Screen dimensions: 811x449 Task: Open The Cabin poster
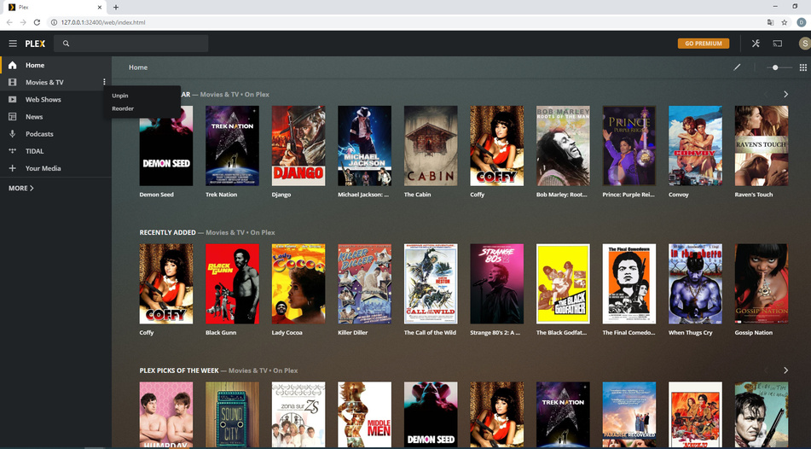point(431,145)
